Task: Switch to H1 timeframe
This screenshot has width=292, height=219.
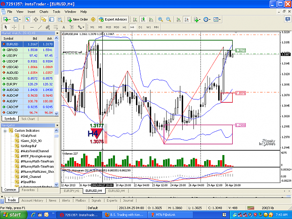Action: click(x=124, y=27)
